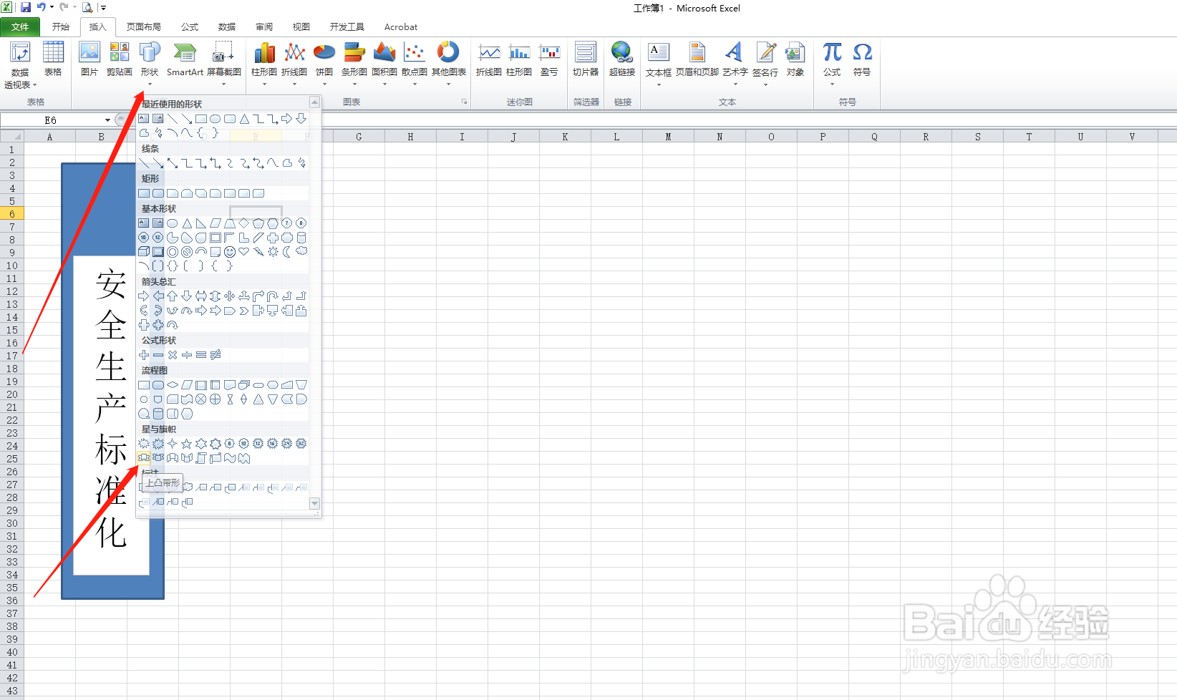Choose the chevron arrow shape

244,311
